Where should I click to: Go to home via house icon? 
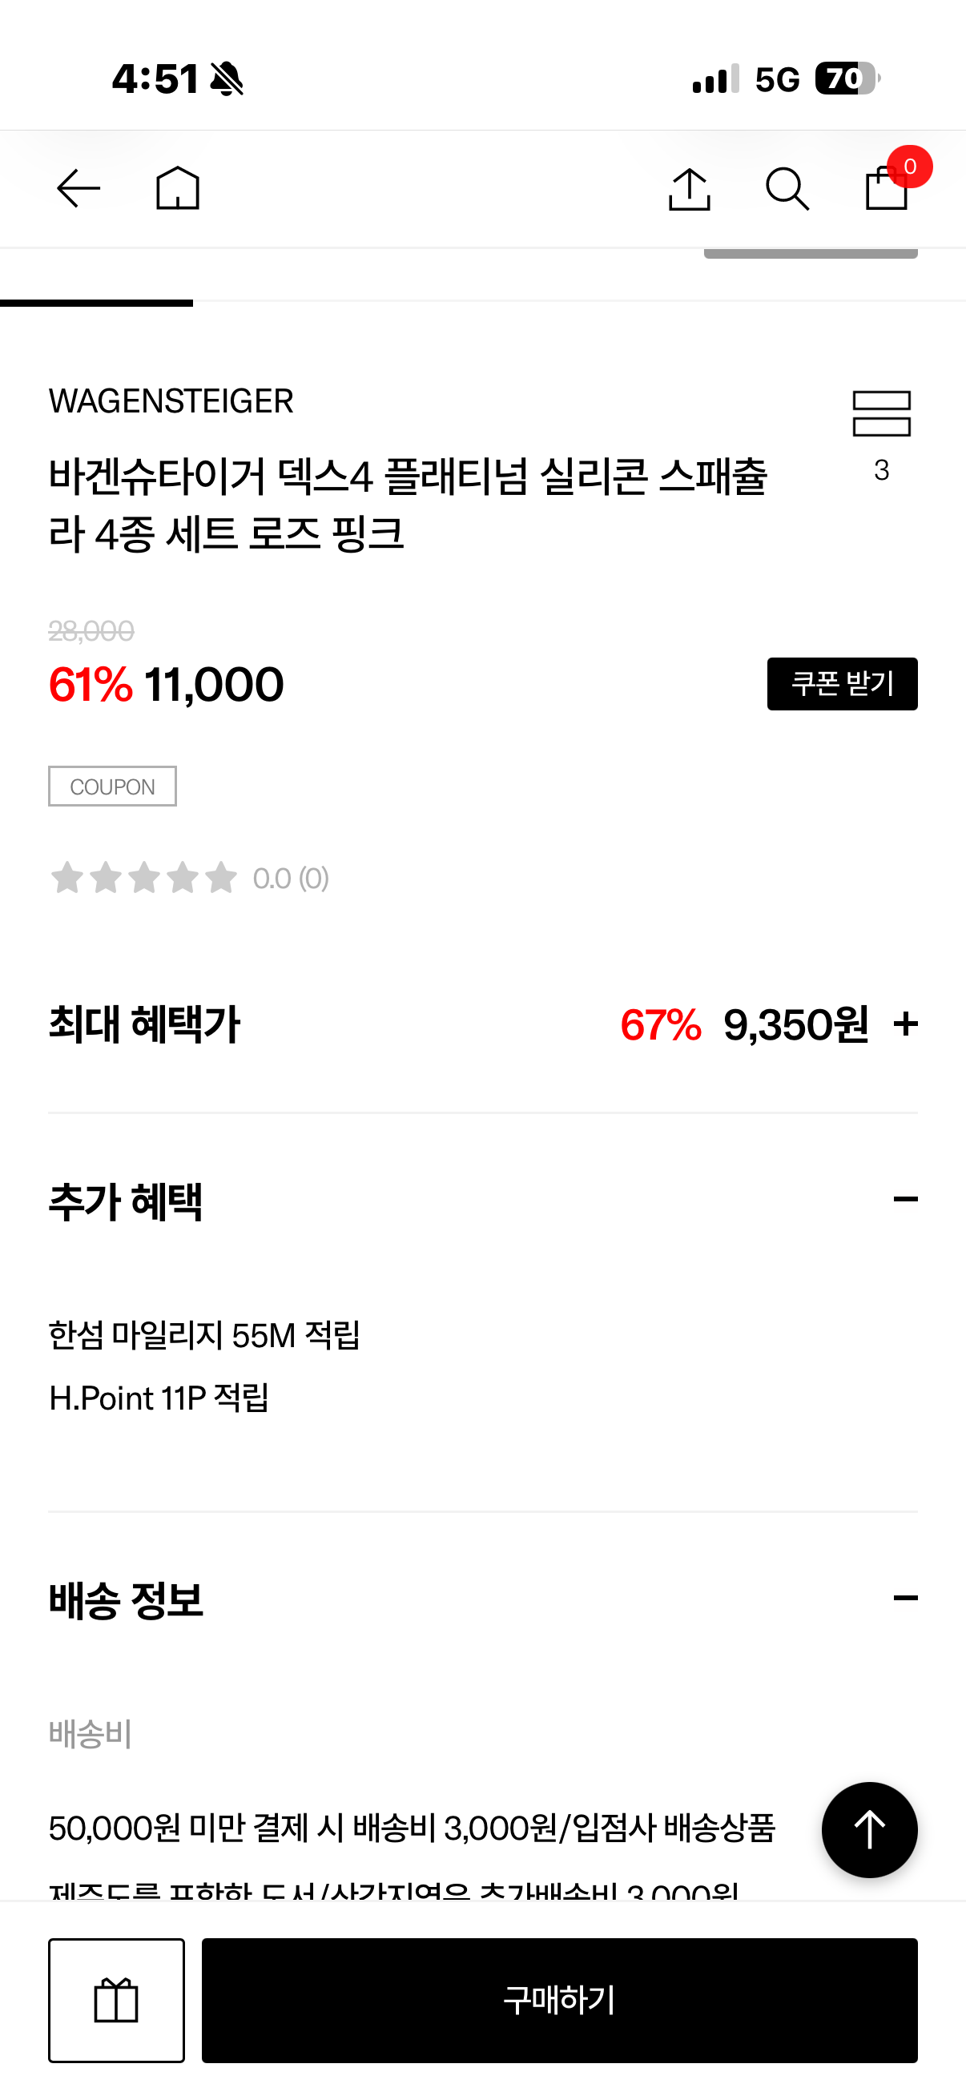click(178, 188)
